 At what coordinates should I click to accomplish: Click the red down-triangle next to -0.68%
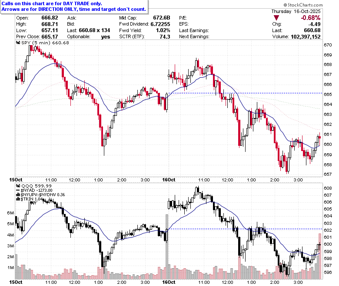276,18
